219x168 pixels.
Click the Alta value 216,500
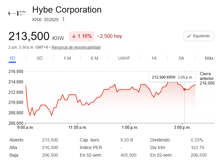click(x=50, y=147)
